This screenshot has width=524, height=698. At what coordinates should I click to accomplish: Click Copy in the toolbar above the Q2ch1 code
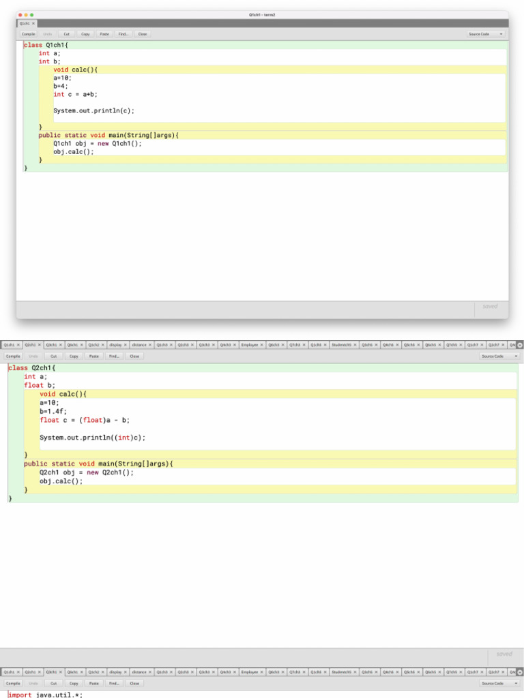click(x=74, y=356)
